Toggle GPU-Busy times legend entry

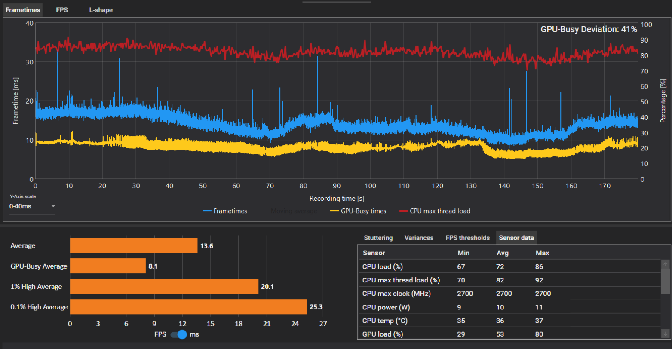[358, 211]
